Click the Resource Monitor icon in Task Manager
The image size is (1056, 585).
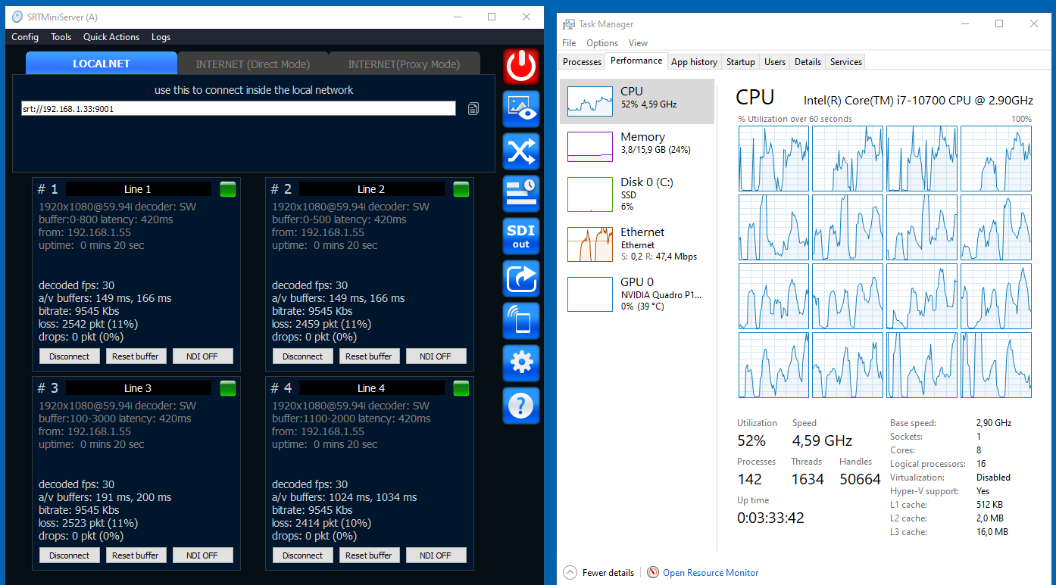coord(653,573)
